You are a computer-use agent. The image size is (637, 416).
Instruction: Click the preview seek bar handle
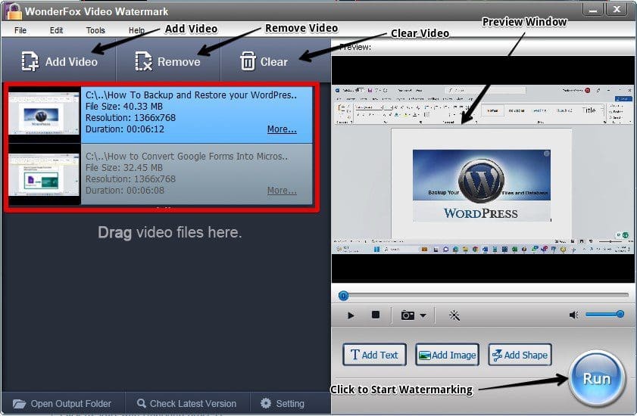343,296
